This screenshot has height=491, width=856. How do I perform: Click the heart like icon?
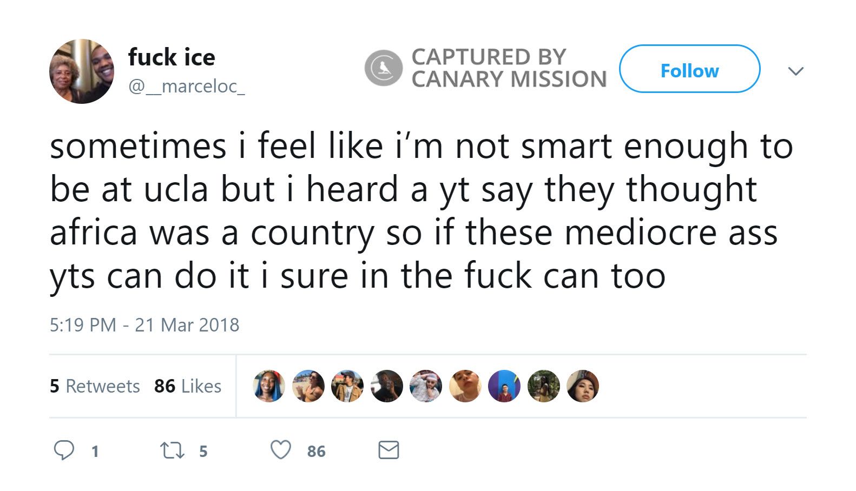tap(280, 450)
